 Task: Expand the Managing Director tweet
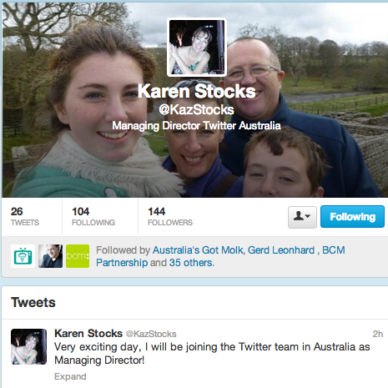coord(70,376)
